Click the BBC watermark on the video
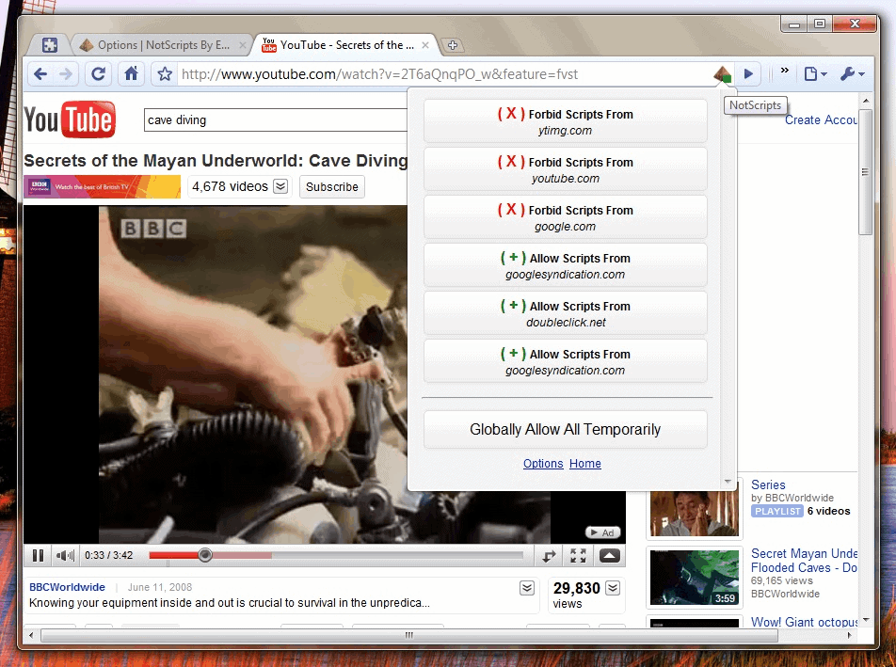 pyautogui.click(x=153, y=229)
